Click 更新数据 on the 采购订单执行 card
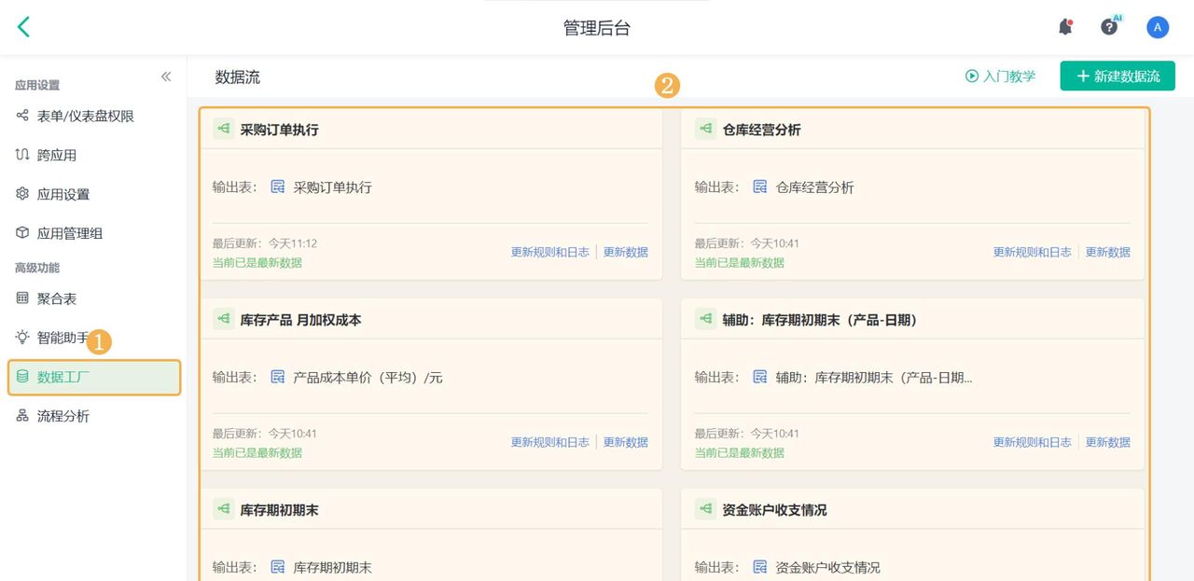1194x581 pixels. tap(625, 251)
